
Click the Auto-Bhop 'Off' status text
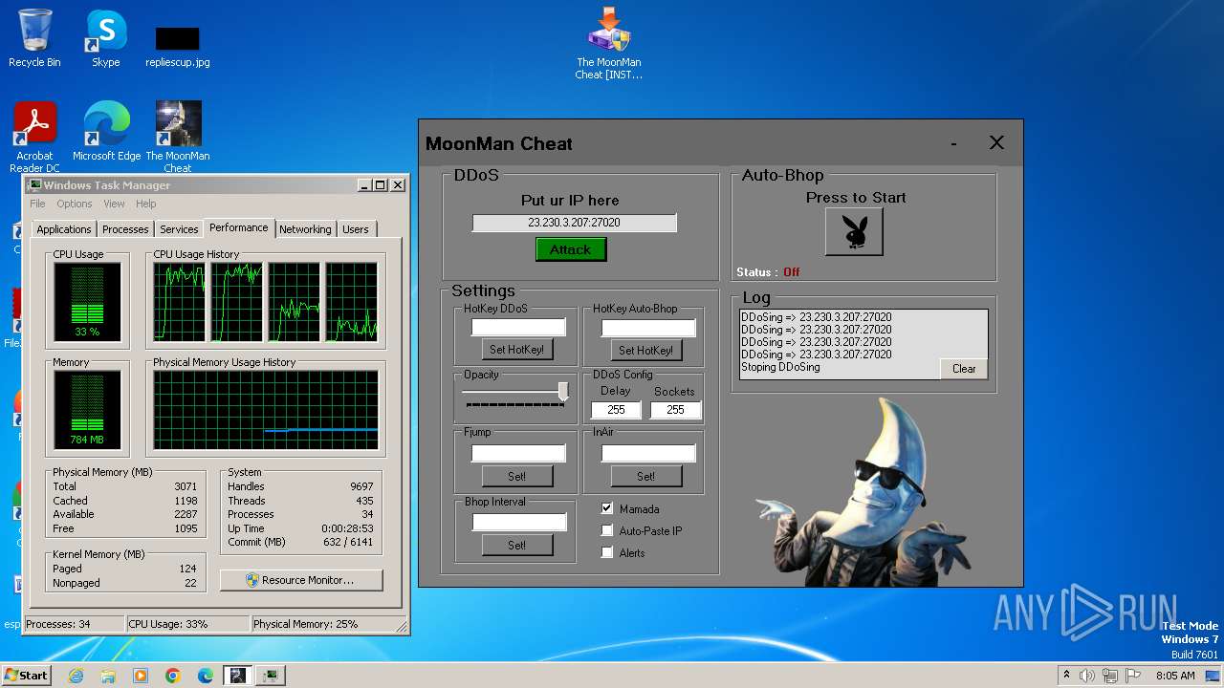[x=792, y=272]
